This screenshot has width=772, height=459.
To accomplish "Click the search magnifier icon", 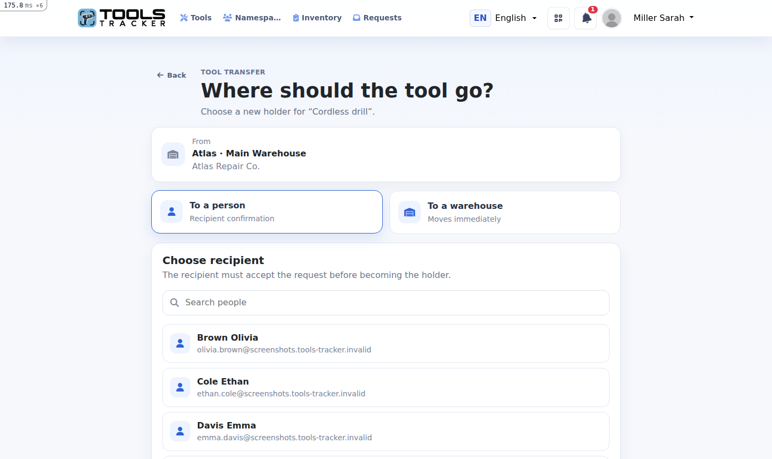I will pyautogui.click(x=174, y=303).
